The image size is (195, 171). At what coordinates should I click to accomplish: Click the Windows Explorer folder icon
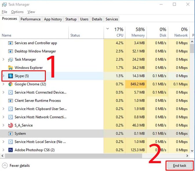point(11,68)
